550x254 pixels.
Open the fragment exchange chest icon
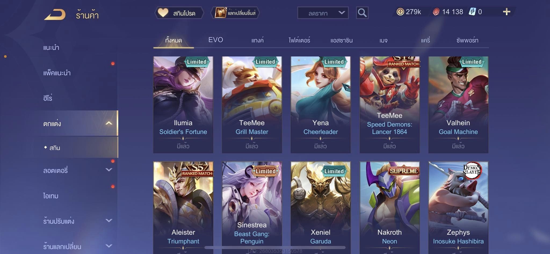click(221, 13)
